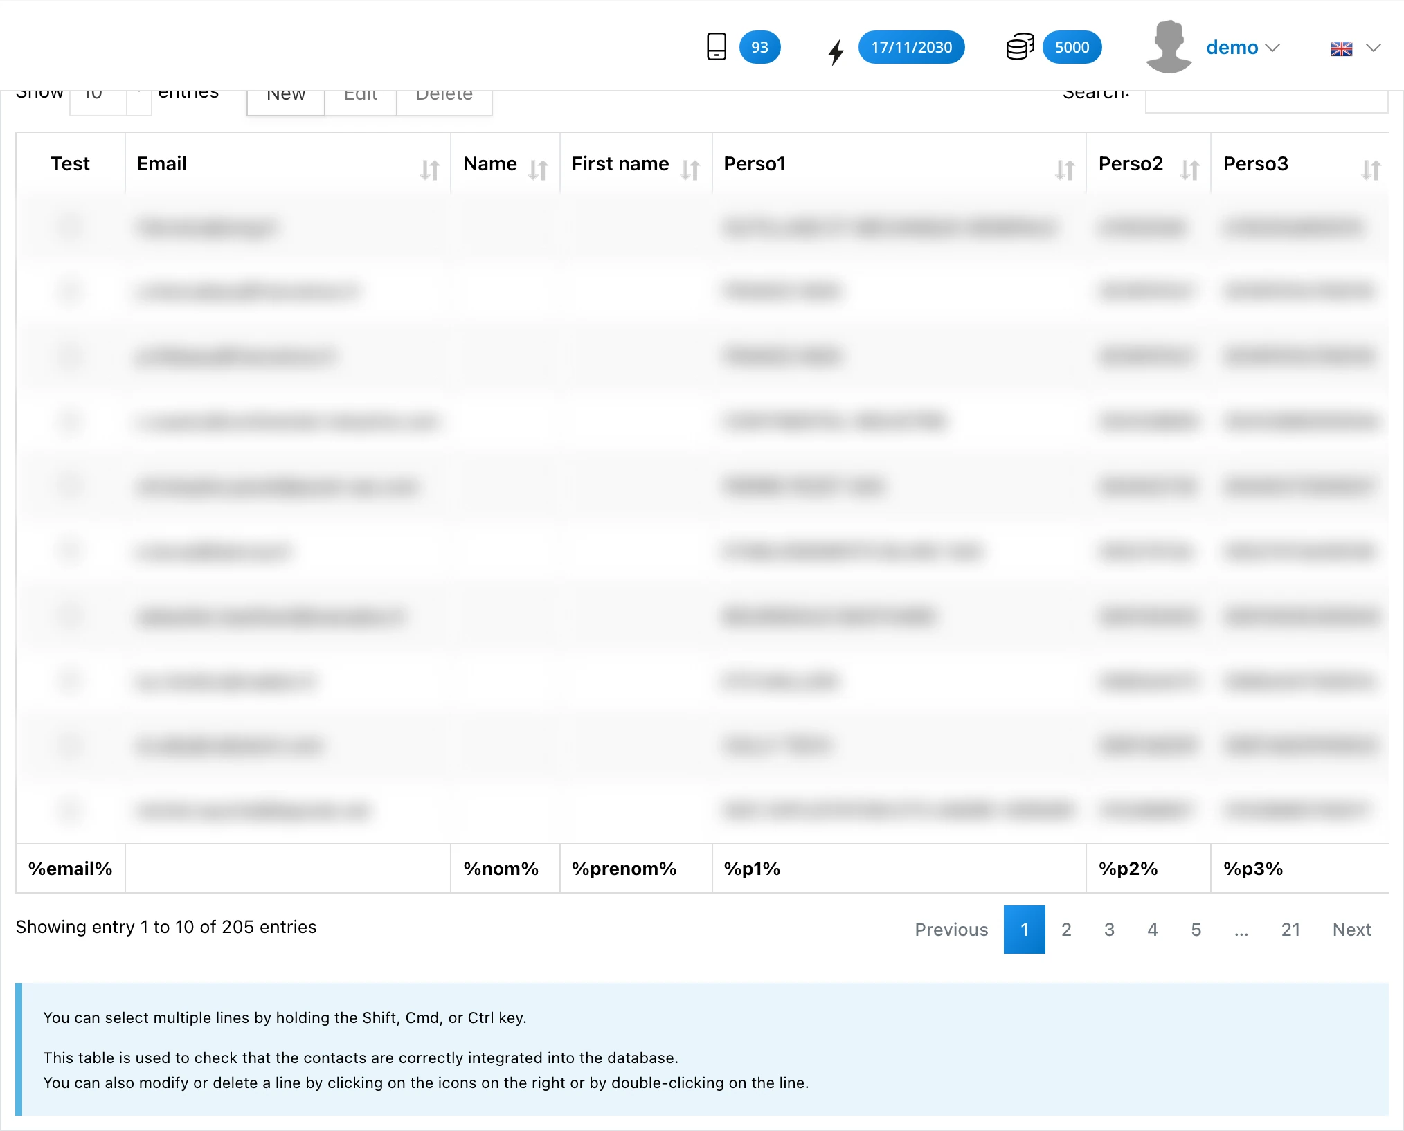Image resolution: width=1404 pixels, height=1131 pixels.
Task: Select the checkbox on the last table row
Action: pos(69,810)
